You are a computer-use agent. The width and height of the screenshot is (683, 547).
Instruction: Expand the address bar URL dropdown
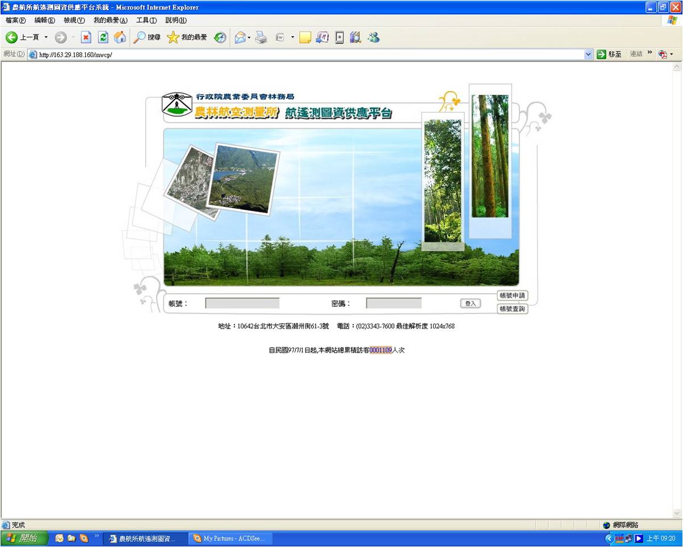[x=588, y=55]
